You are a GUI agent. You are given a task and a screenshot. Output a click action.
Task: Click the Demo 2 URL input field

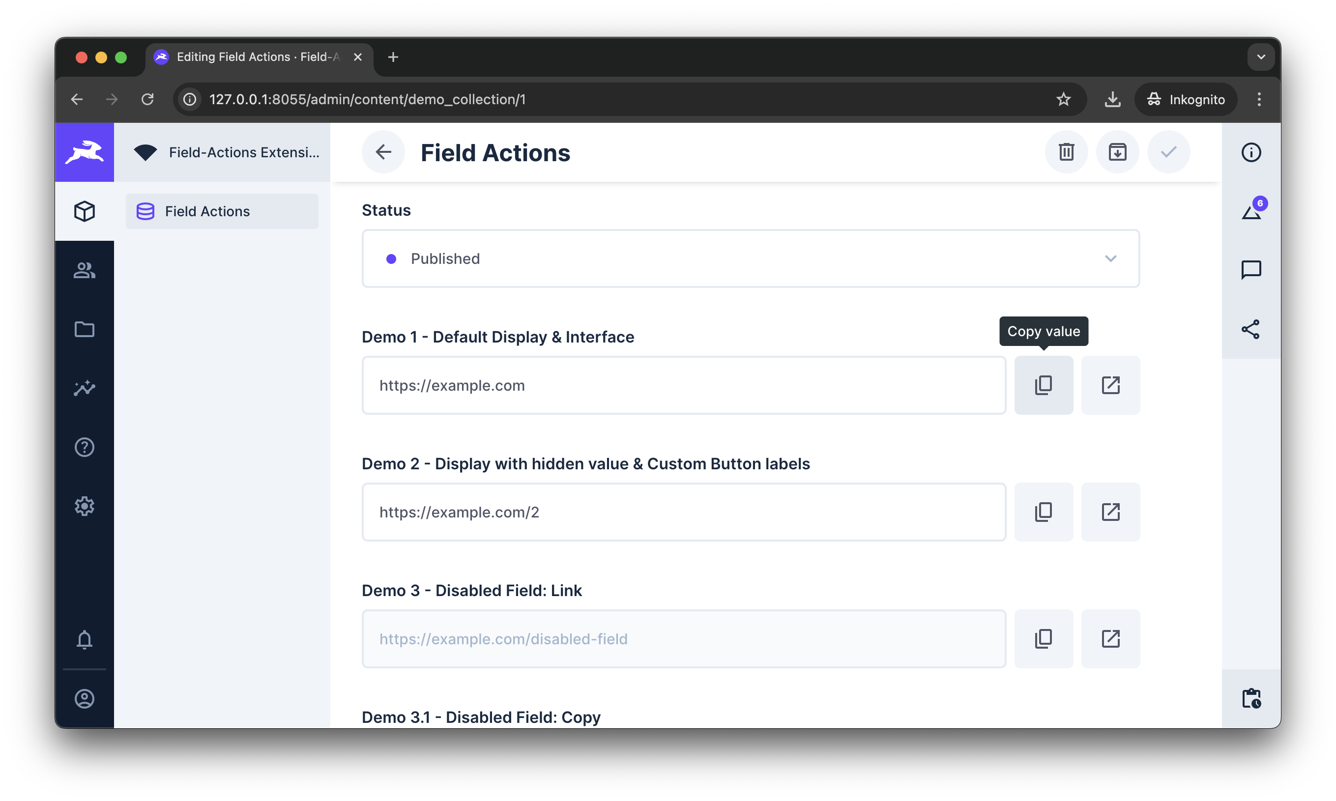[683, 512]
